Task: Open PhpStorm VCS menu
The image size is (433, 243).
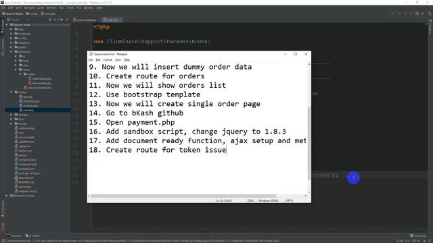Action: [x=78, y=7]
